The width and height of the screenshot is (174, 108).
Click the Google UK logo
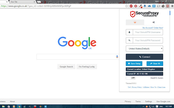point(77,43)
